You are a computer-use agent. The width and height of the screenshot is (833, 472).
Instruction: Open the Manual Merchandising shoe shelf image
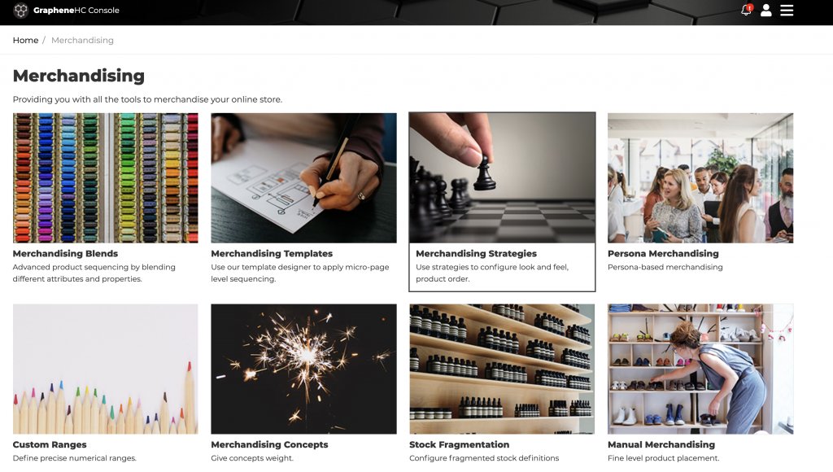click(x=700, y=369)
